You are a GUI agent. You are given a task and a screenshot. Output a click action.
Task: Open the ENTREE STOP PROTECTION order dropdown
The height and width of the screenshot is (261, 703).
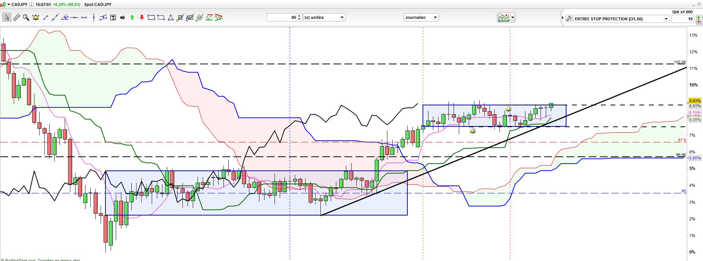point(622,19)
